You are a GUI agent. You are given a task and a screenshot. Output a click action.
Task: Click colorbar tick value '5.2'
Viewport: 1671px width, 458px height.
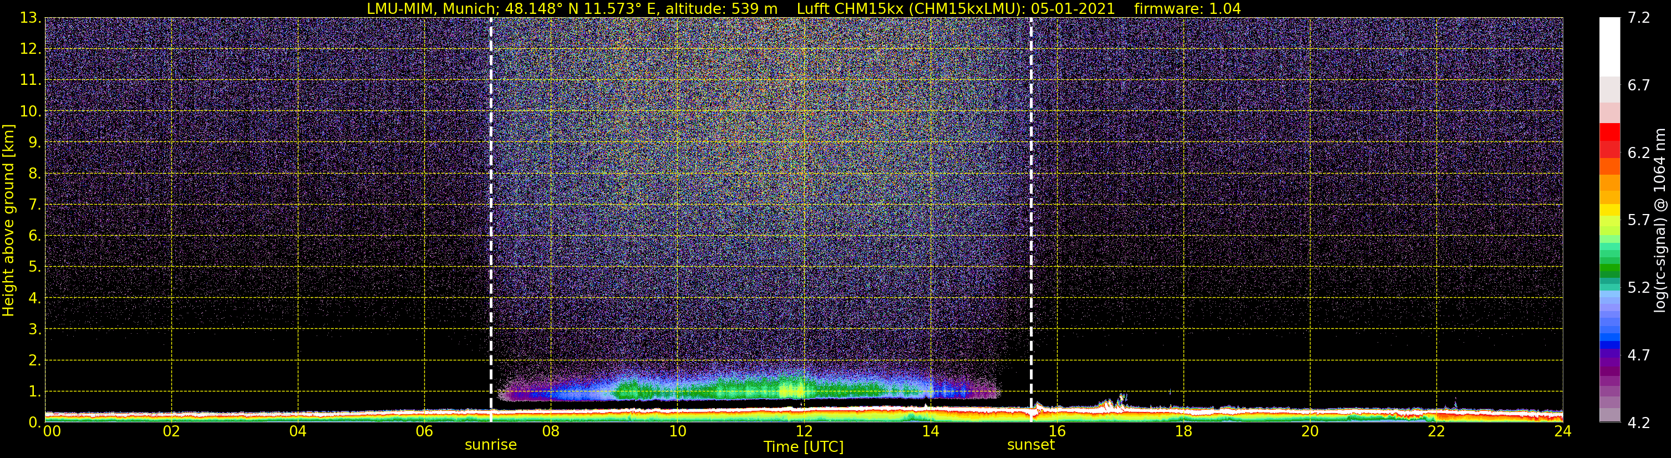(x=1639, y=288)
